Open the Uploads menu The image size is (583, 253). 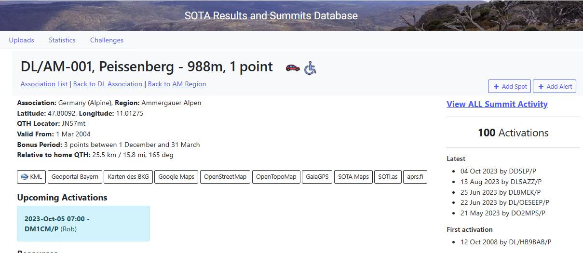(21, 40)
